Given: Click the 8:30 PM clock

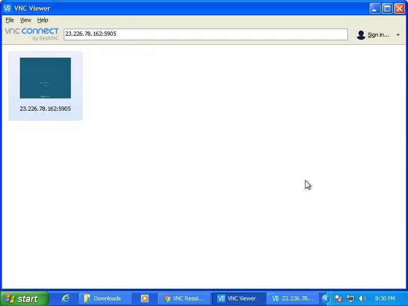Looking at the screenshot, I should tap(385, 298).
